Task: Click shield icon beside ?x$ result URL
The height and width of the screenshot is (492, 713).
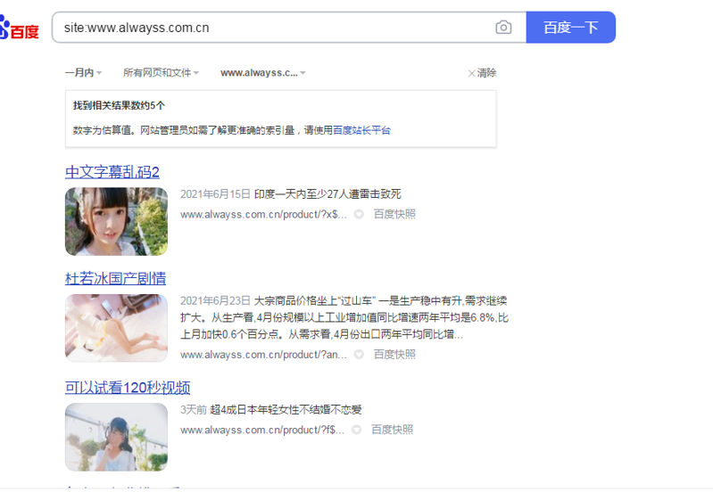Action: click(359, 214)
